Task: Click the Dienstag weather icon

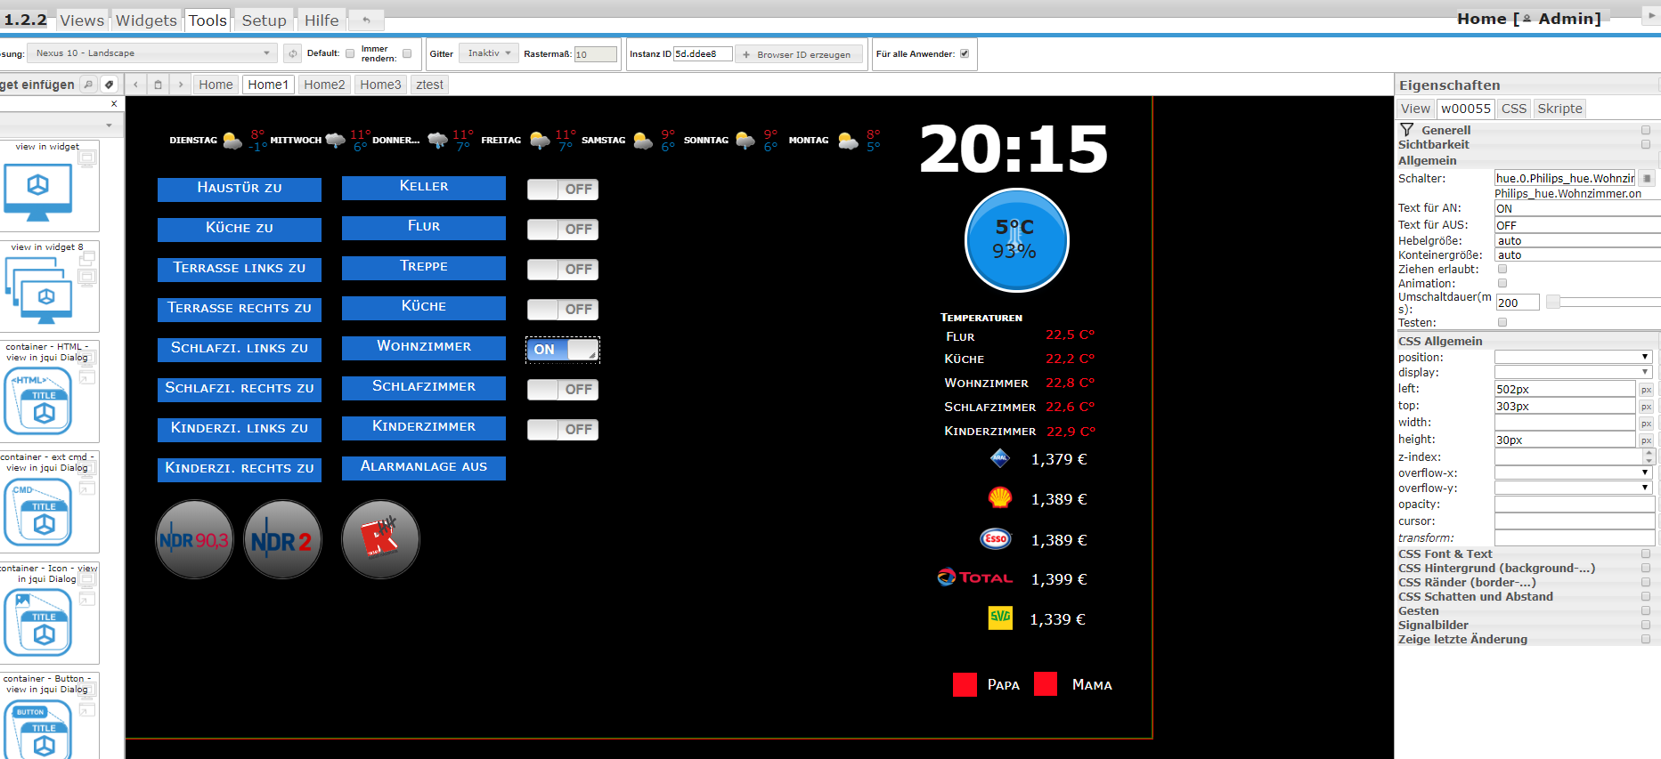Action: click(232, 141)
